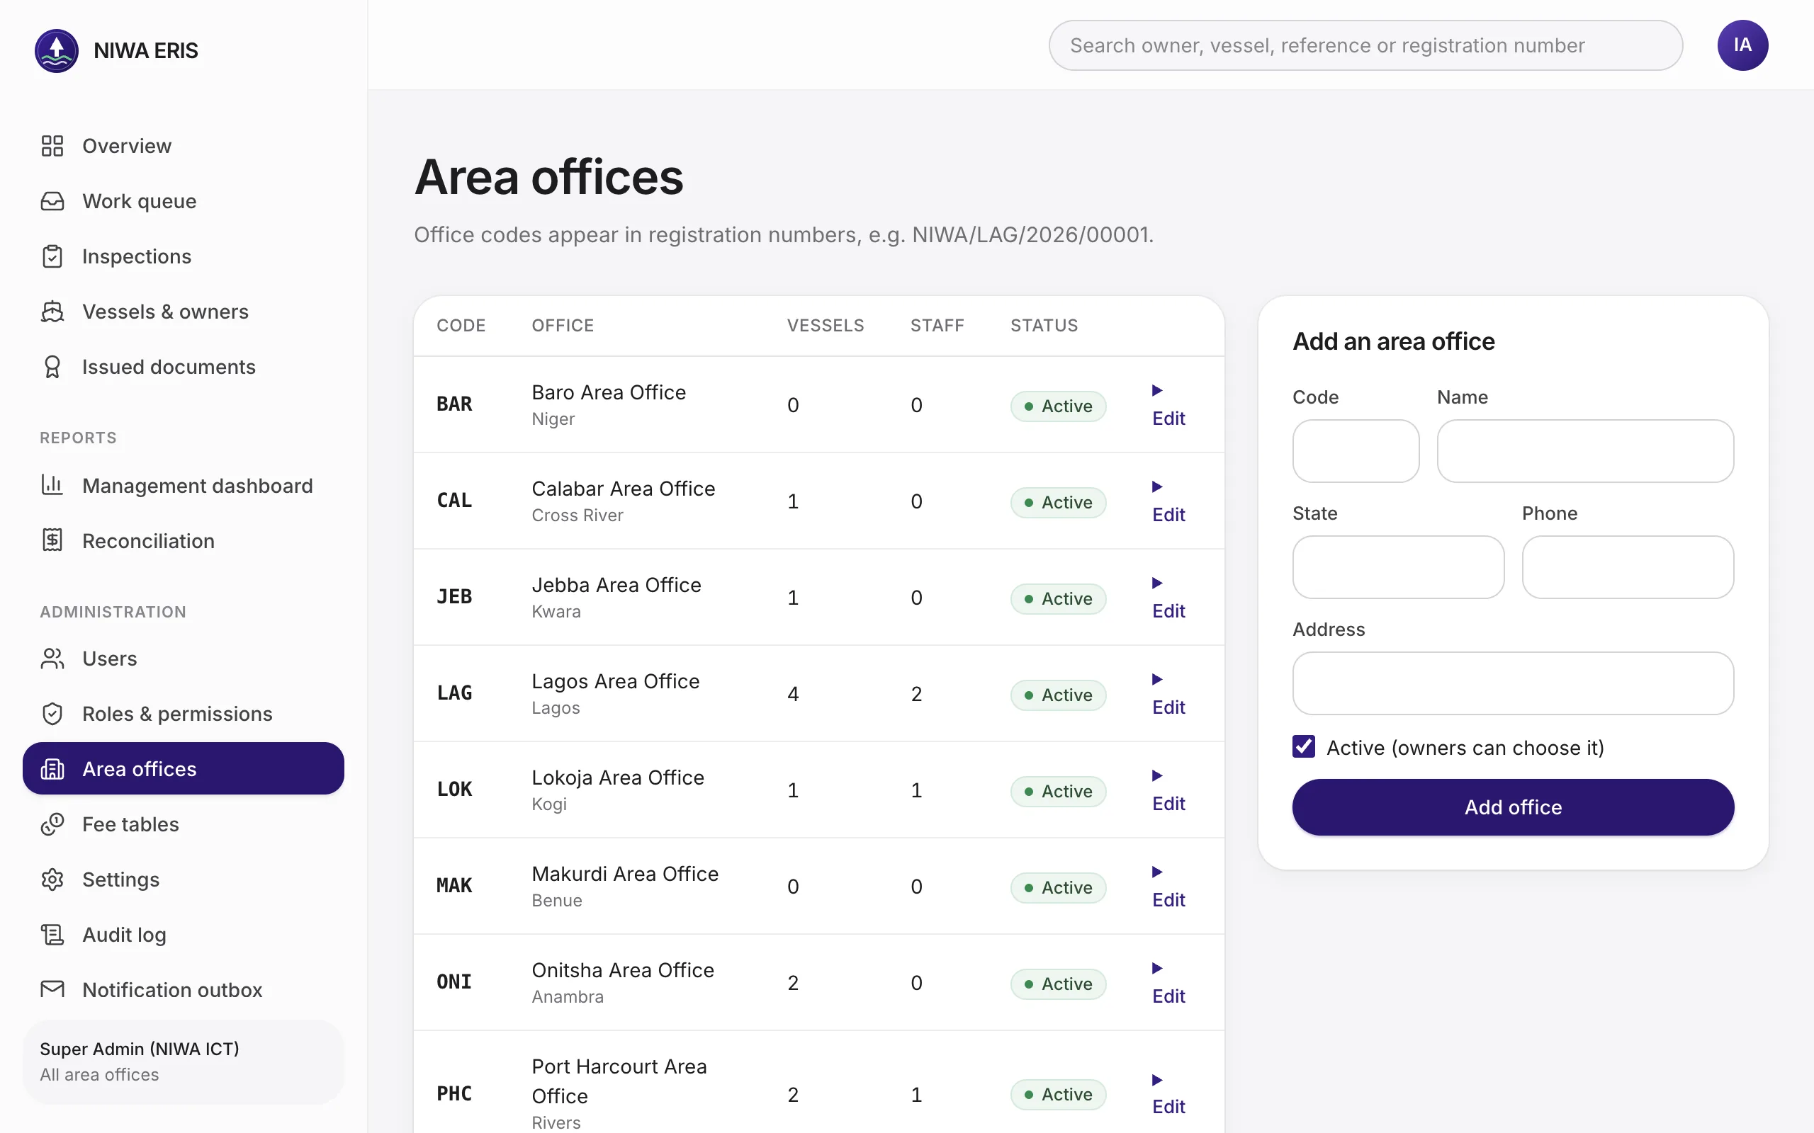1814x1133 pixels.
Task: Click the Notification outbox envelope icon
Action: click(x=52, y=990)
